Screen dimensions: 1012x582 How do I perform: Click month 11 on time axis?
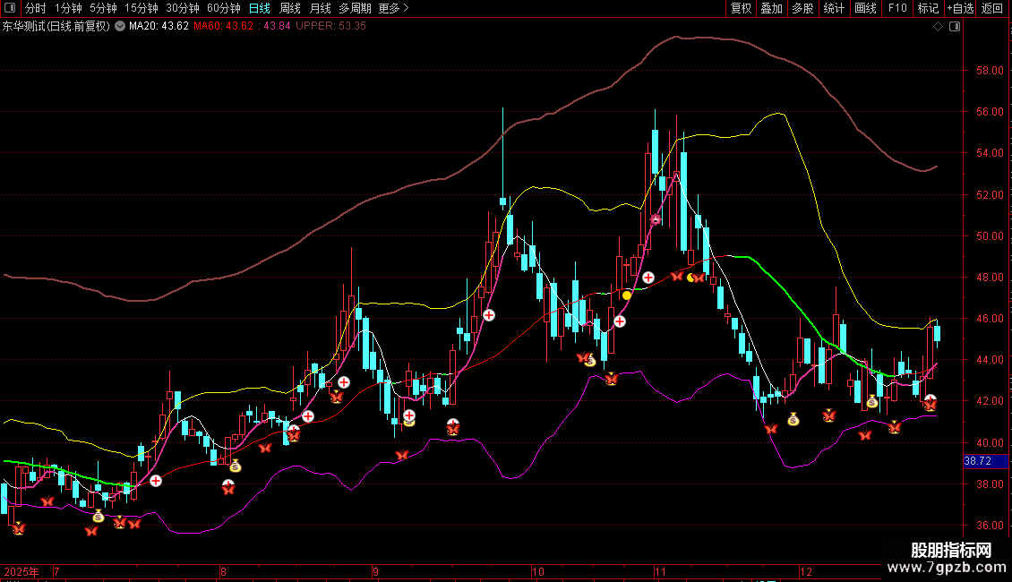pyautogui.click(x=660, y=571)
